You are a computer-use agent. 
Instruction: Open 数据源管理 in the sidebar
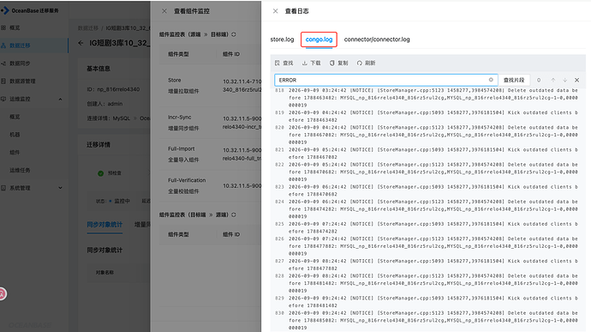22,81
